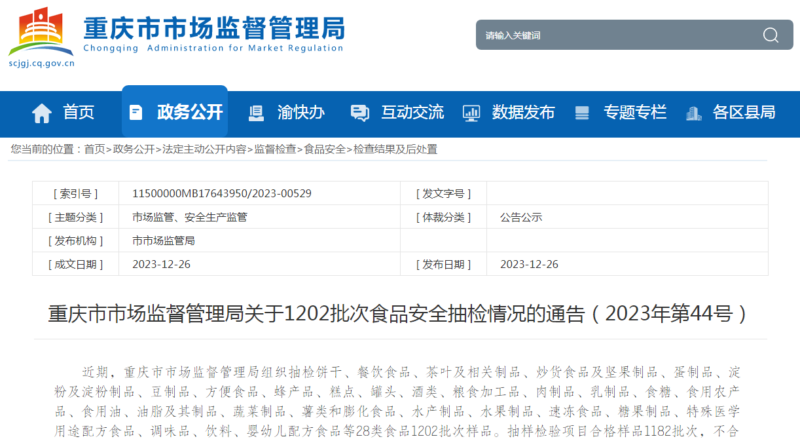Click the 请输入关键词 search field

615,35
